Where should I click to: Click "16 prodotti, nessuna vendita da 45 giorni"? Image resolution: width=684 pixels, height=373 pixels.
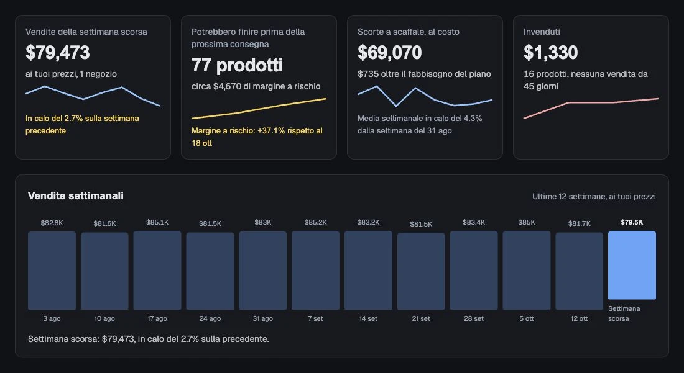(x=585, y=80)
